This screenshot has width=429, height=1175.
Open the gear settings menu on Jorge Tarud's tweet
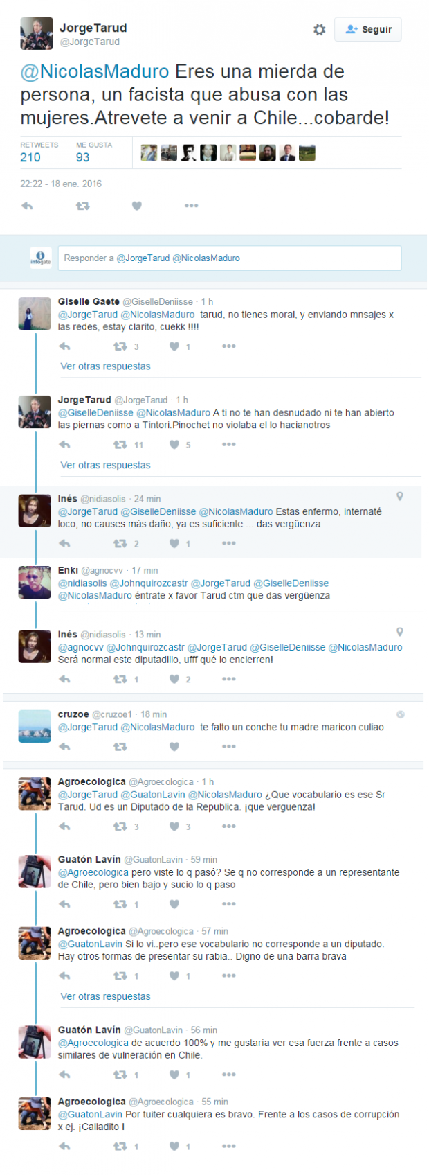(319, 30)
